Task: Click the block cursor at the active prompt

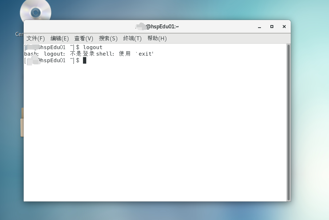Action: 84,60
